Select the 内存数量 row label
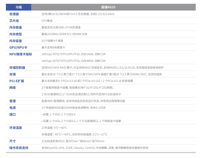The image size is (201, 158). [x=16, y=27]
